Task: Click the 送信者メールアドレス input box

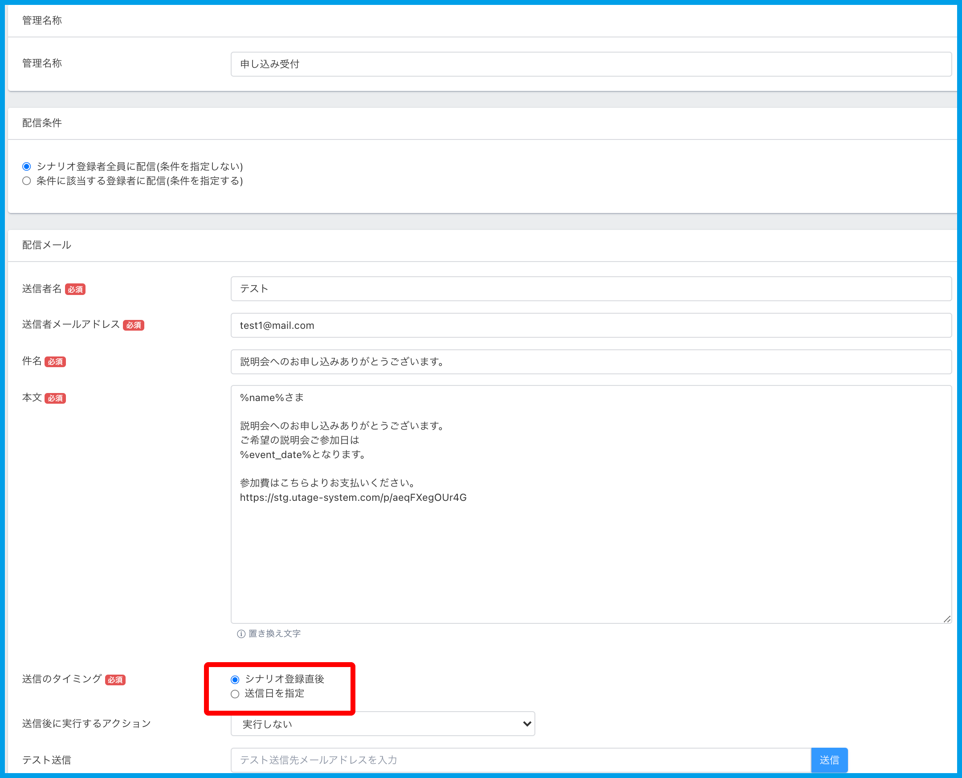Action: point(590,325)
